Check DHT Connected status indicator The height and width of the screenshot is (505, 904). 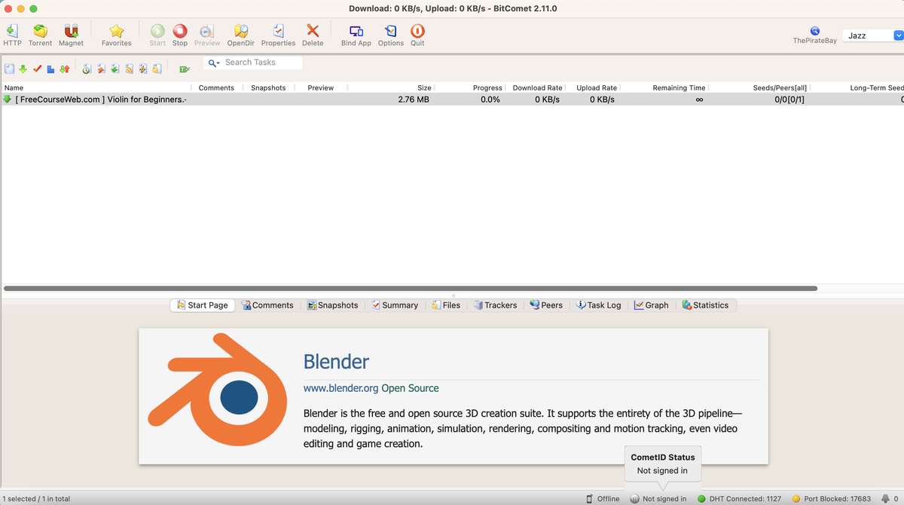click(741, 498)
